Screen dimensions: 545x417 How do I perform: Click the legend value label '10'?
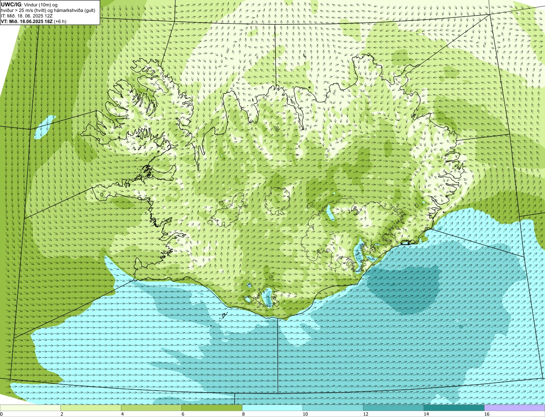point(305,414)
